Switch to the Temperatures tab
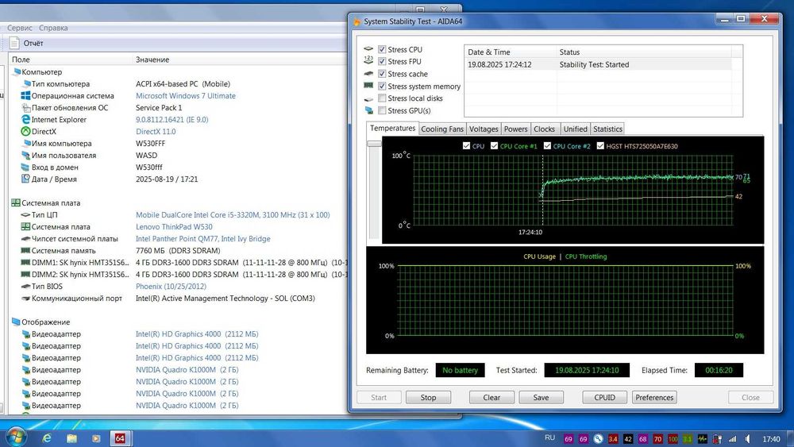 click(392, 129)
